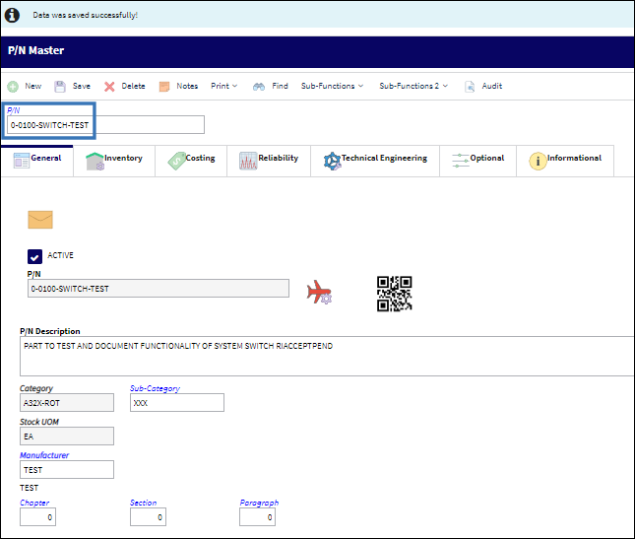Expand the Sub-Functions 2 dropdown
This screenshot has height=539, width=635.
413,86
